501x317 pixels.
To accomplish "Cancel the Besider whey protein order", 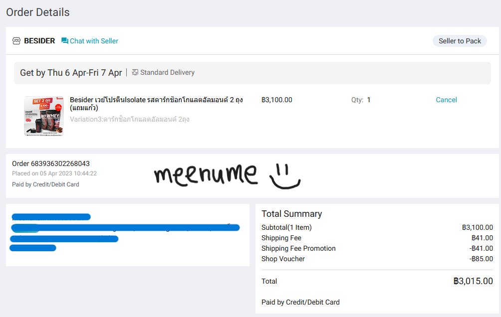I will (447, 100).
